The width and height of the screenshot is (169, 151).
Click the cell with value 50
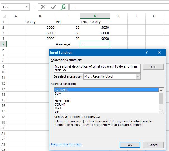67,27
